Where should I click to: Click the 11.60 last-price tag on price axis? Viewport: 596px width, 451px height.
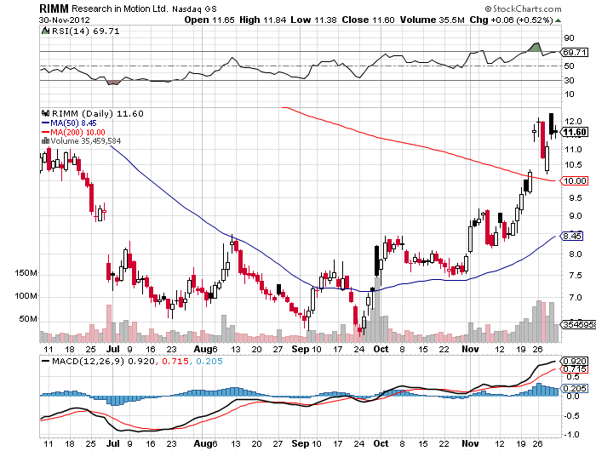[x=575, y=132]
